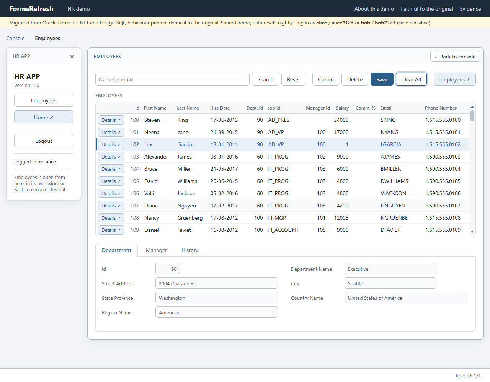
Task: Focus the Name or email search field
Action: click(172, 79)
